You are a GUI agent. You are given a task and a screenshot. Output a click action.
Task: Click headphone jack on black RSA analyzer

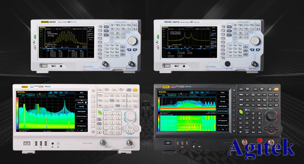tap(194, 143)
